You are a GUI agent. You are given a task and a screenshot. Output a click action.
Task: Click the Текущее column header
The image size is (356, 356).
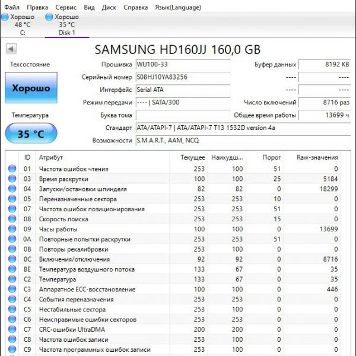[x=189, y=157]
